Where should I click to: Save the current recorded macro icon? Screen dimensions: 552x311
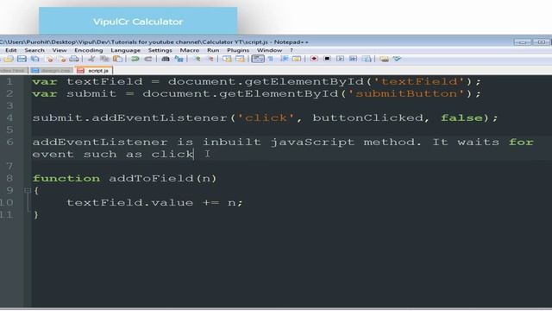click(x=367, y=59)
